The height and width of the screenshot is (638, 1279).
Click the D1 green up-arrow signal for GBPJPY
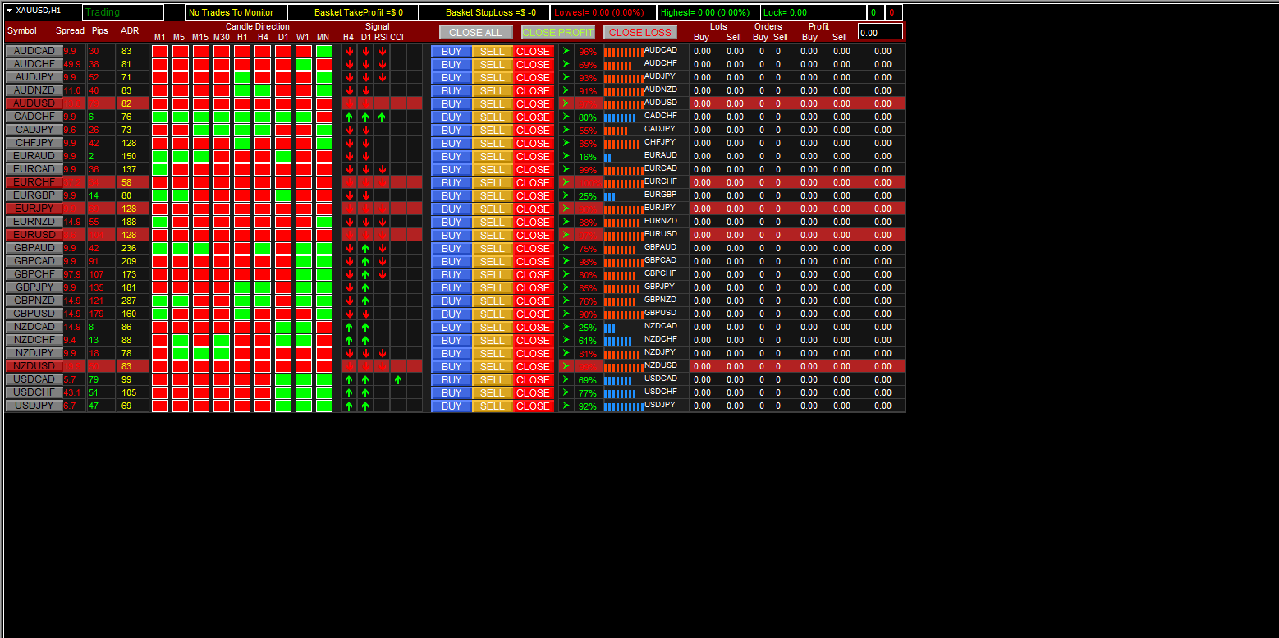coord(365,287)
